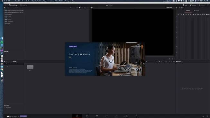Open the Apple menu
The width and height of the screenshot is (210, 118).
point(2,1)
